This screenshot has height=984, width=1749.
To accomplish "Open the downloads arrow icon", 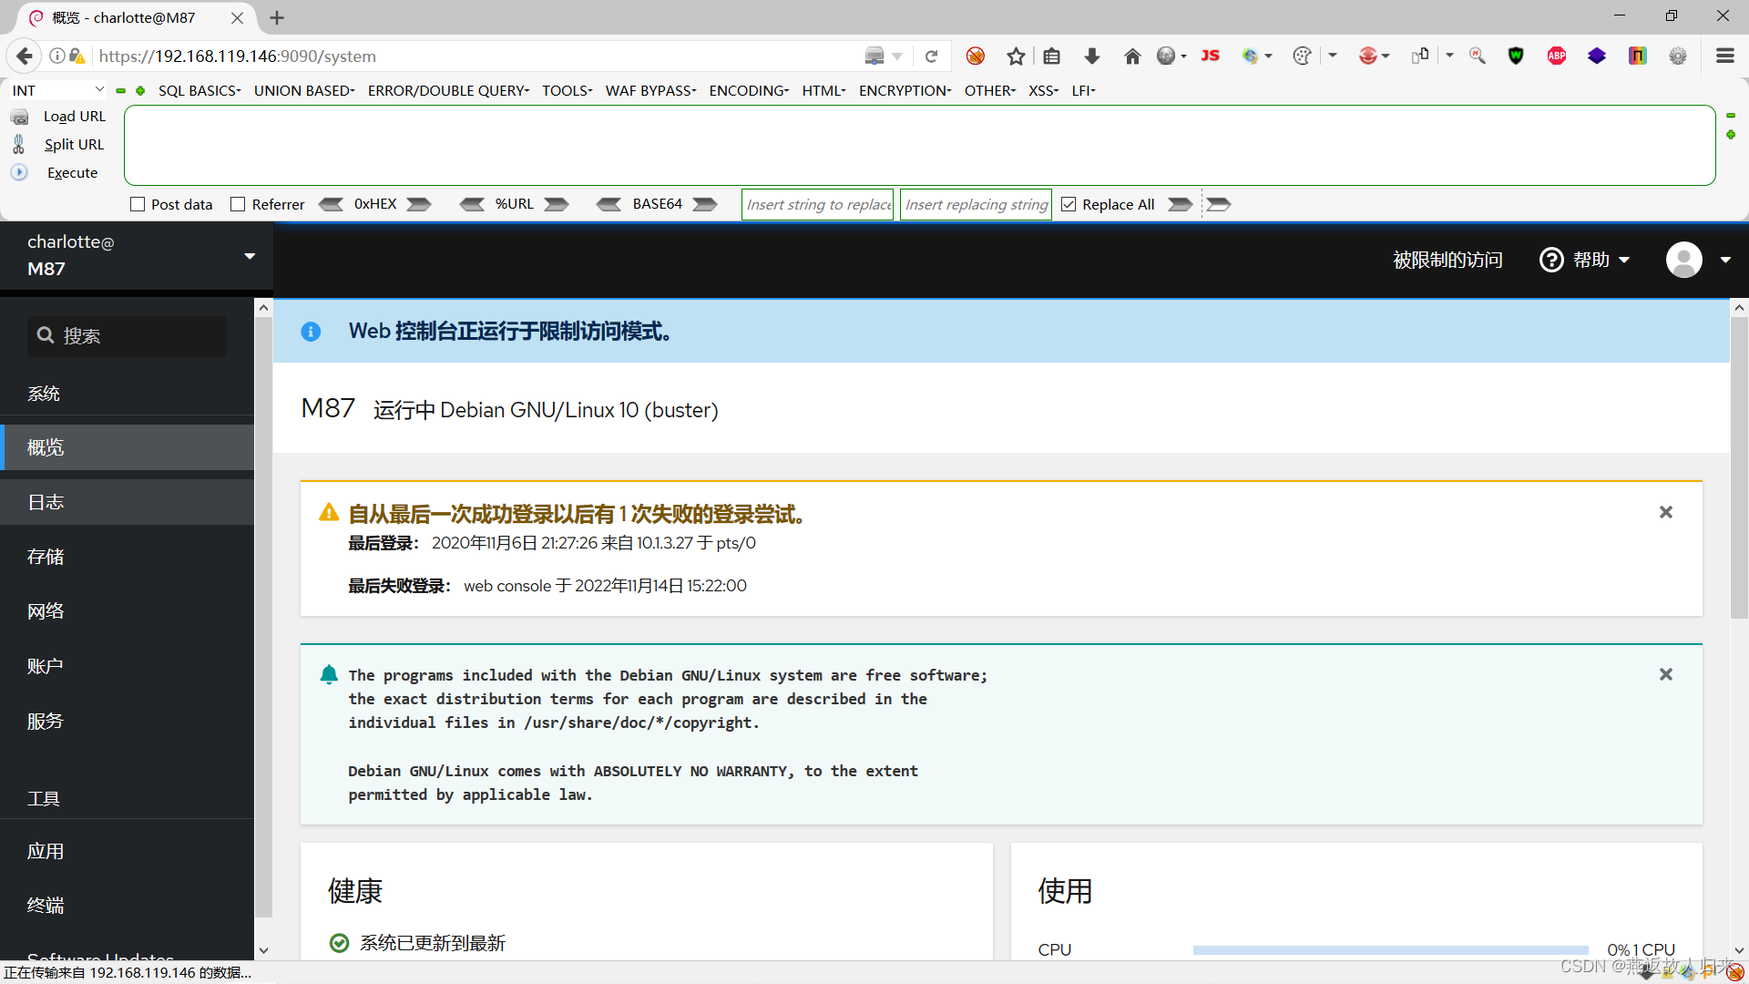I will (x=1092, y=56).
